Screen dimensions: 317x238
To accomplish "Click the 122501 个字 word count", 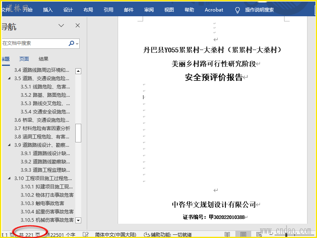I will point(62,235).
